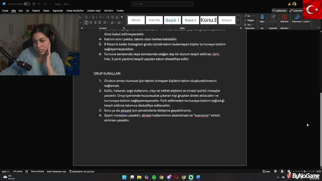Click the Ara search box at top
This screenshot has height=181, width=322.
163,4
